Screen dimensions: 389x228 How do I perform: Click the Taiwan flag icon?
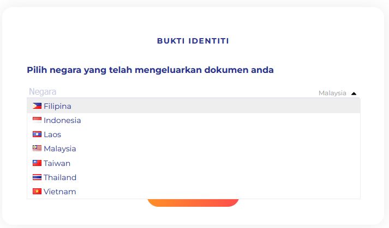pos(37,163)
